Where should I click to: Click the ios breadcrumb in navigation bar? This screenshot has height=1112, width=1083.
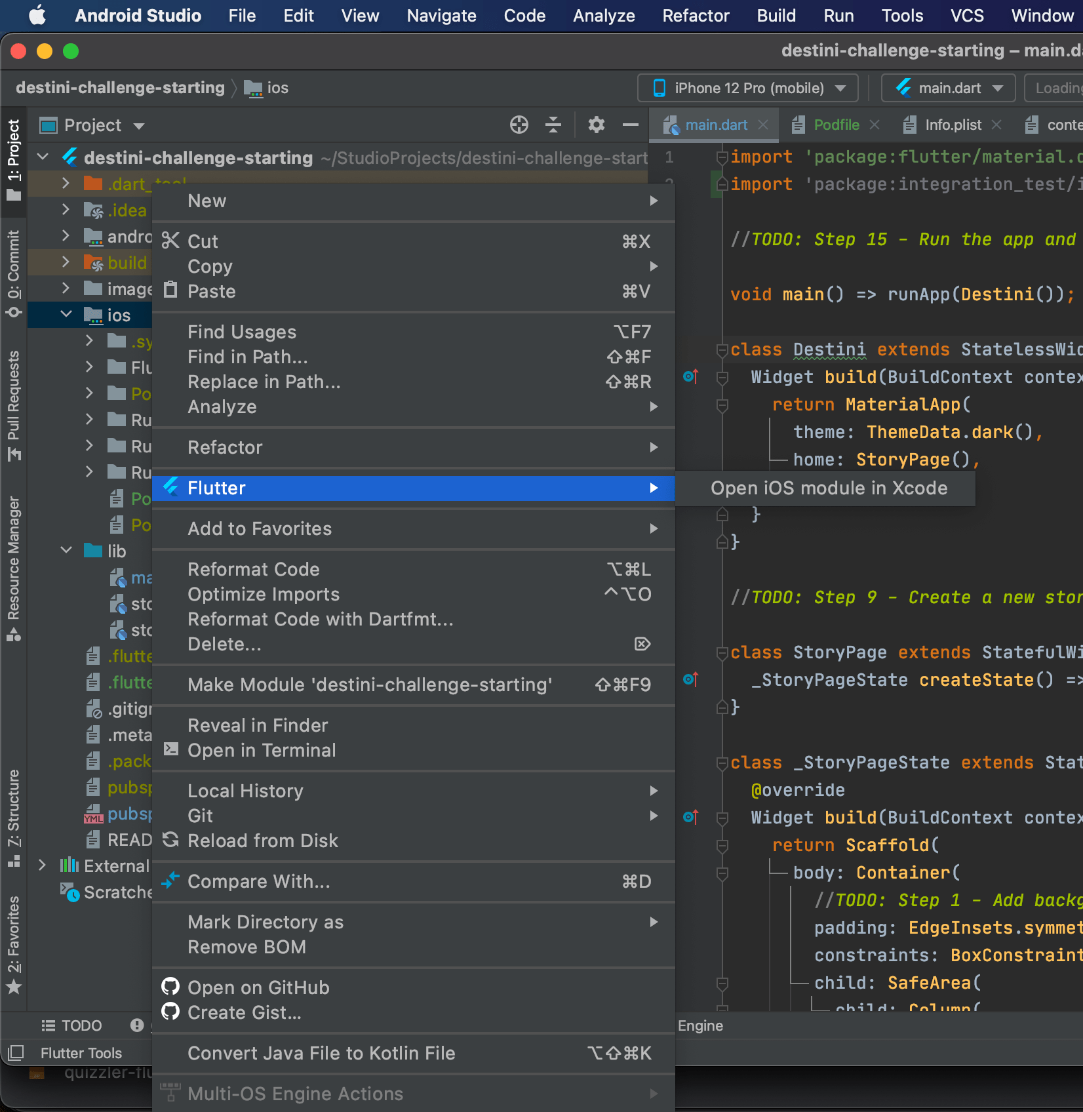(275, 87)
